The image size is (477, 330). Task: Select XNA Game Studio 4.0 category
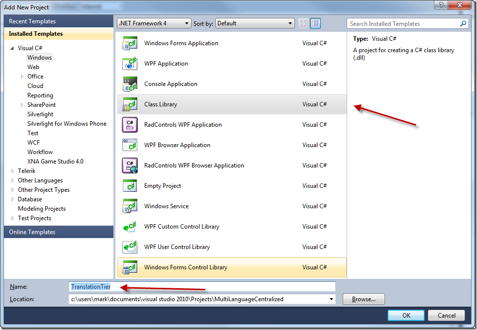tap(55, 162)
